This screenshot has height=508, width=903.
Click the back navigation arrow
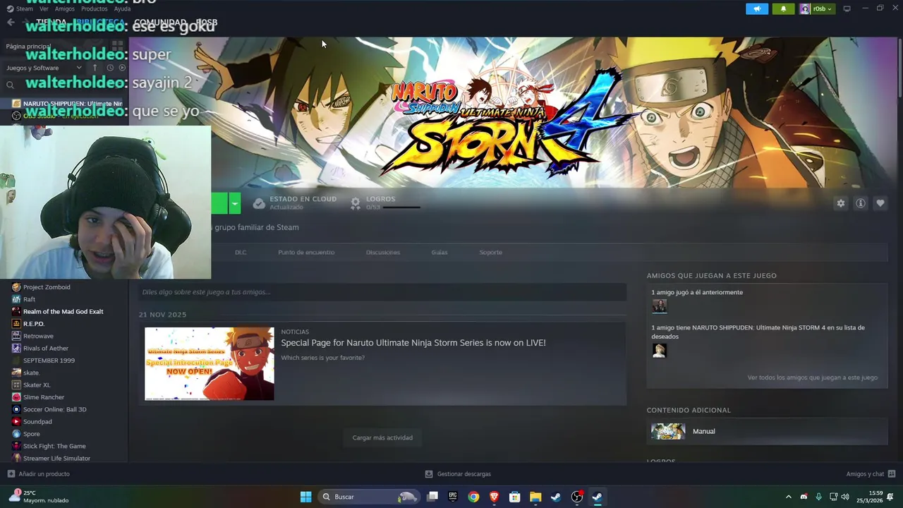click(11, 23)
